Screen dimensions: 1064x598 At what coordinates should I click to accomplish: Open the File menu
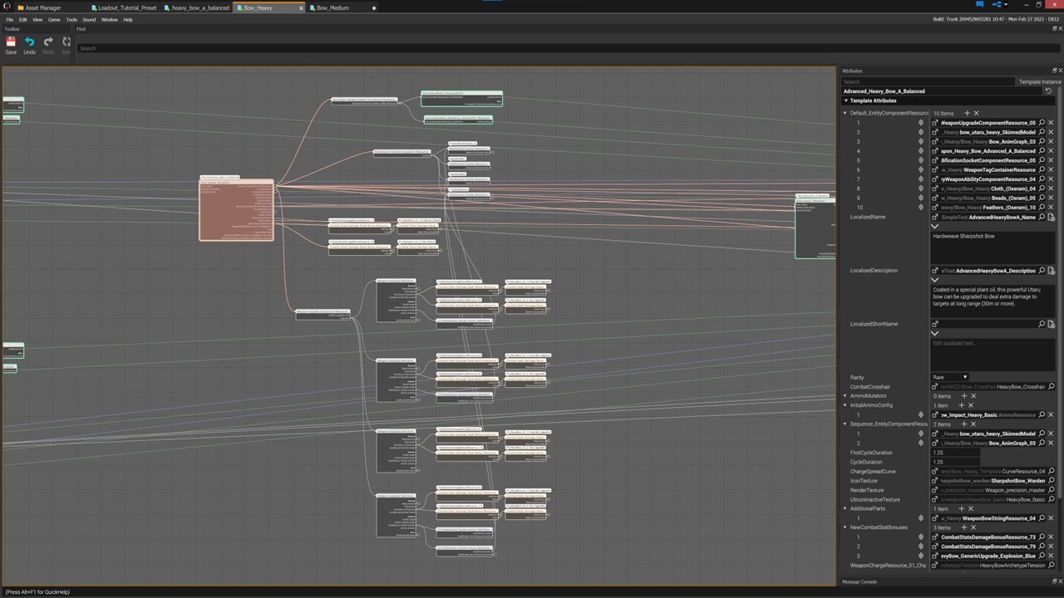pyautogui.click(x=9, y=19)
